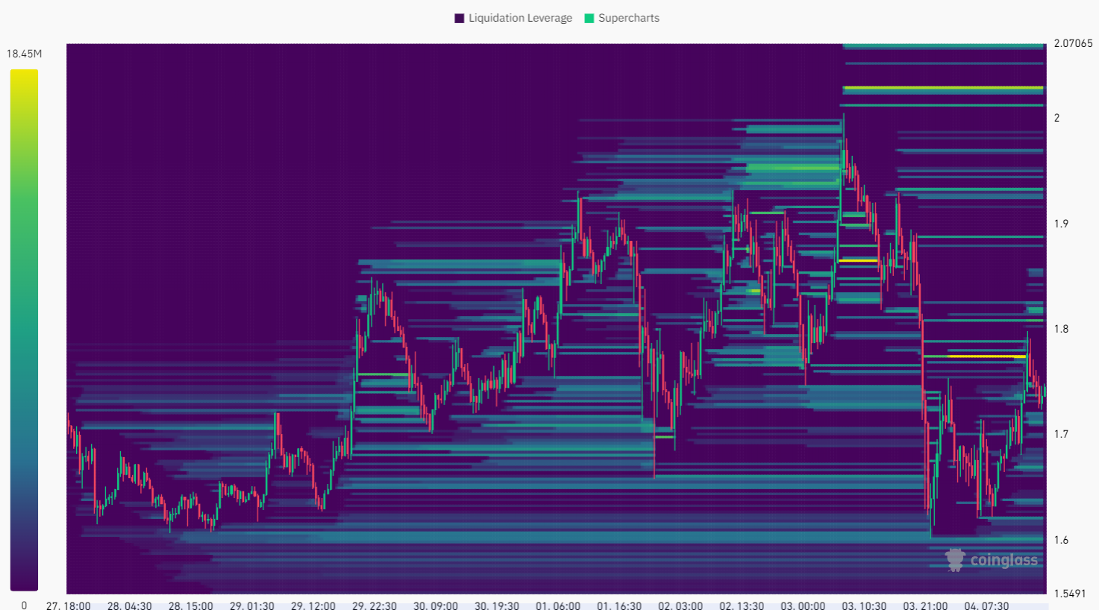
Task: Click the 01. 16:30 time axis label
Action: point(619,606)
